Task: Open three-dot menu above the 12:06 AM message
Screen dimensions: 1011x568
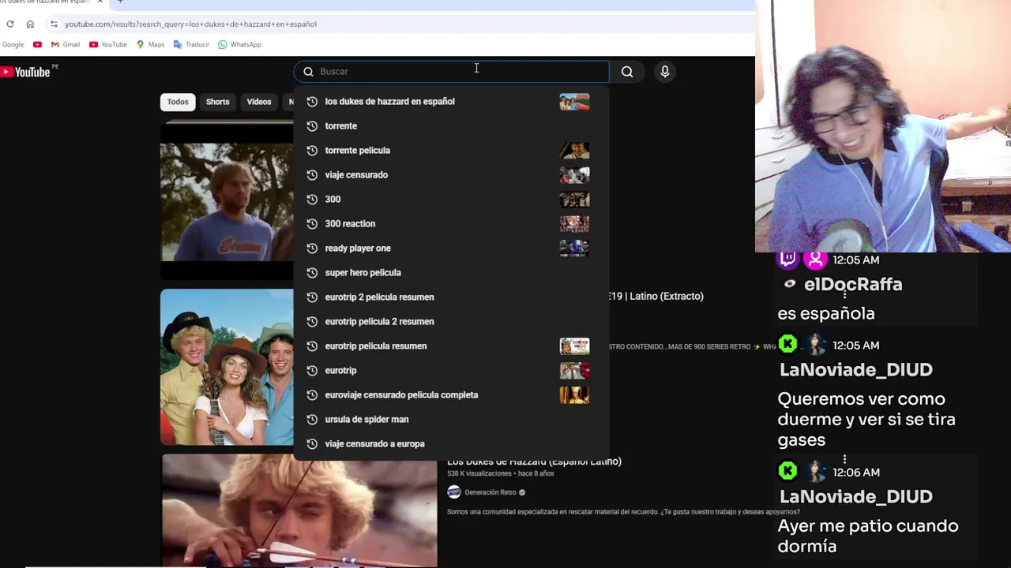Action: [x=844, y=459]
